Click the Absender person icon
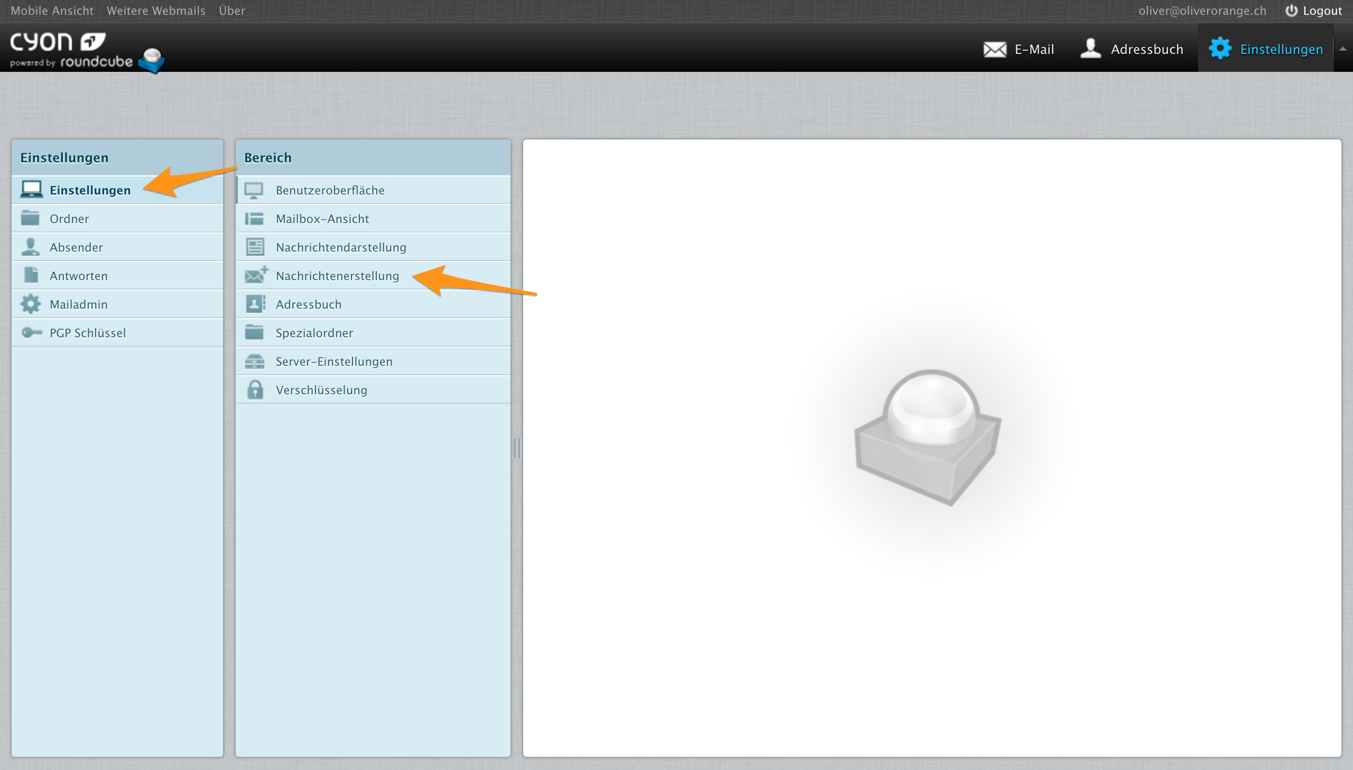Viewport: 1353px width, 770px height. tap(30, 246)
